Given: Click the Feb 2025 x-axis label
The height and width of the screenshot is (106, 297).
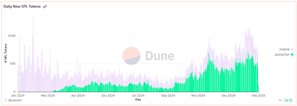Looking at the screenshot, I should tap(258, 96).
